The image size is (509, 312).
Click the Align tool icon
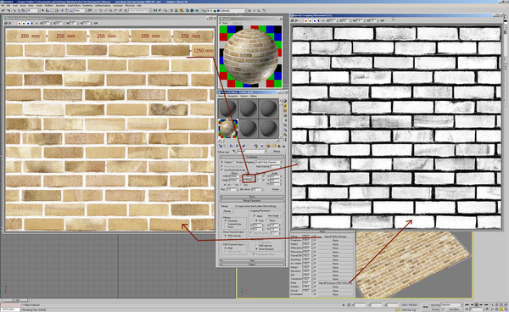[x=159, y=10]
